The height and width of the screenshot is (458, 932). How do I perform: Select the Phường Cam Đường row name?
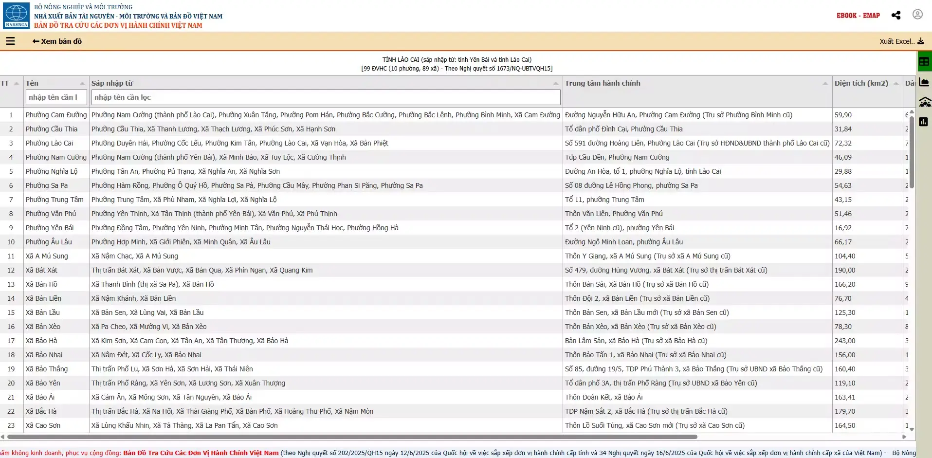pyautogui.click(x=56, y=115)
